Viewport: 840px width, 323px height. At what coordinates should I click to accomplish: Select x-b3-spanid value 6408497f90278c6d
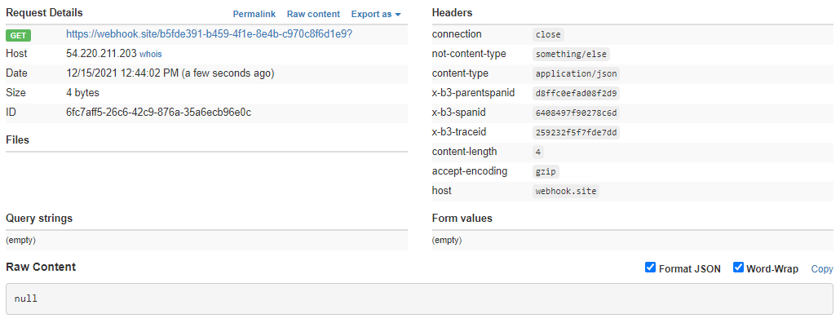[x=576, y=113]
